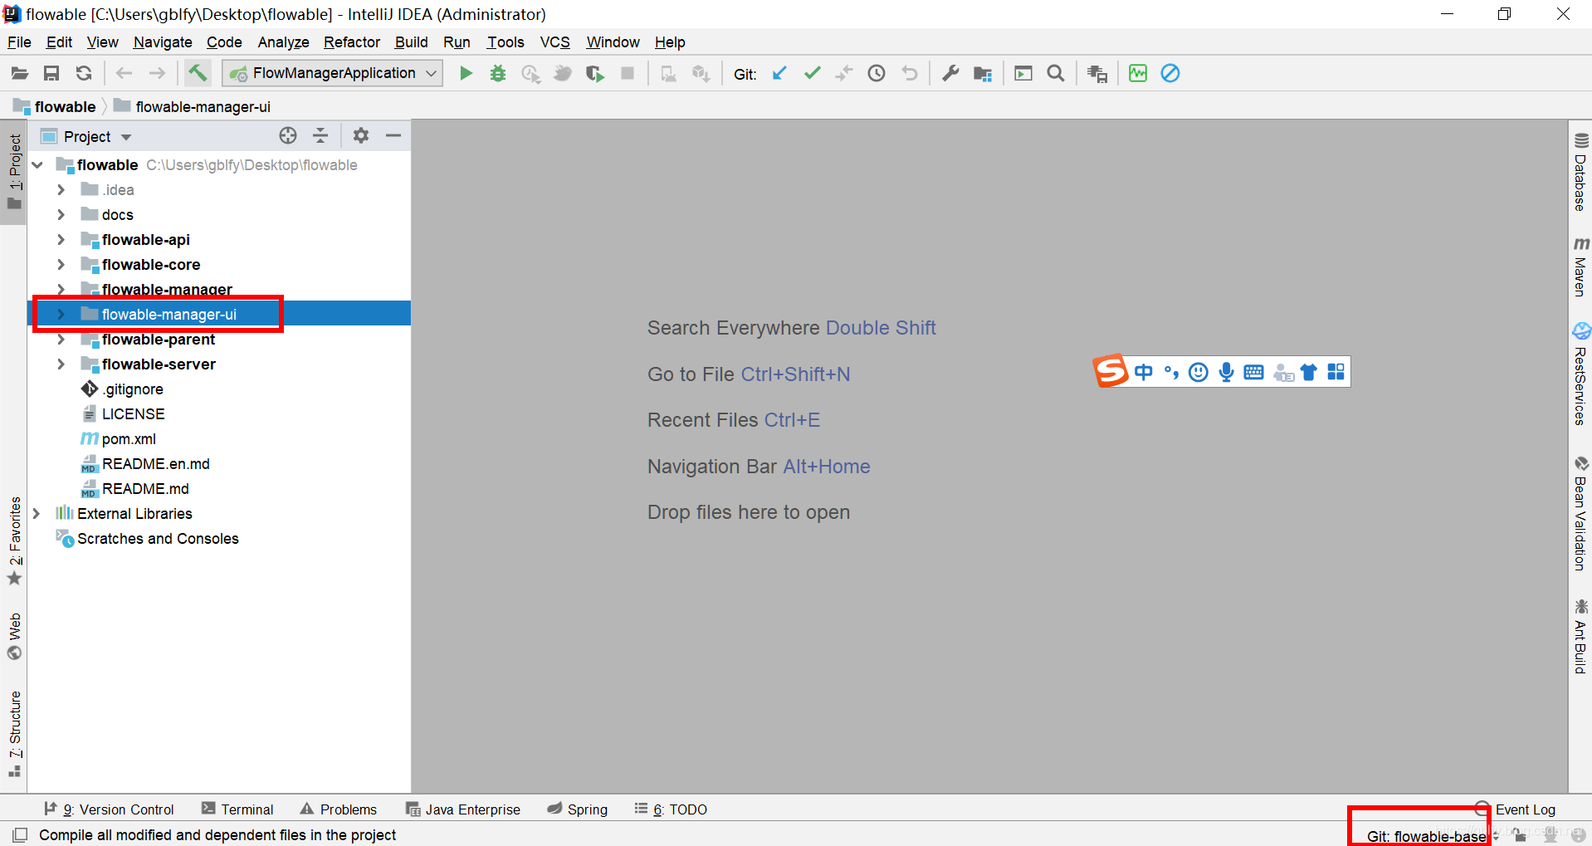This screenshot has height=846, width=1592.
Task: Click the Back navigation arrow
Action: (124, 73)
